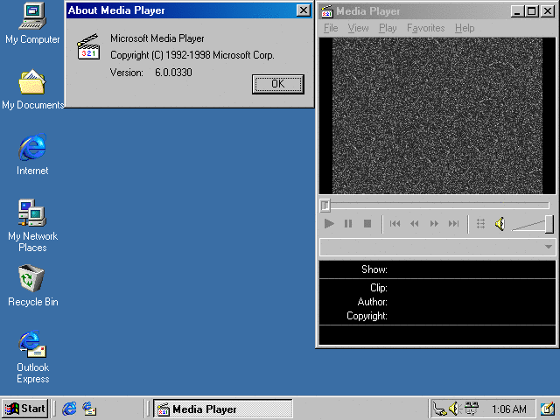Select the Recycle Bin icon
560x420 pixels.
click(x=32, y=286)
